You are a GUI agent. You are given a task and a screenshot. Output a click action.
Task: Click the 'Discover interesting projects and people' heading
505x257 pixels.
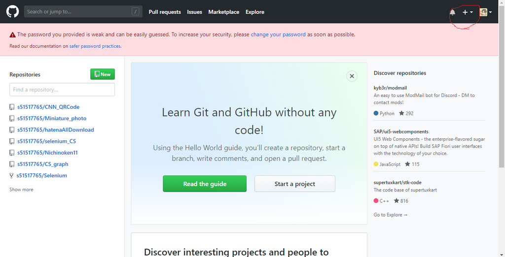[x=236, y=252]
